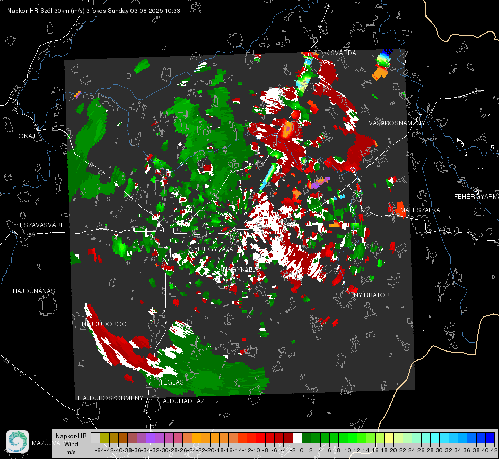The image size is (499, 459).
Task: Pick the rightmost dark blue legend swatch
Action: click(490, 438)
